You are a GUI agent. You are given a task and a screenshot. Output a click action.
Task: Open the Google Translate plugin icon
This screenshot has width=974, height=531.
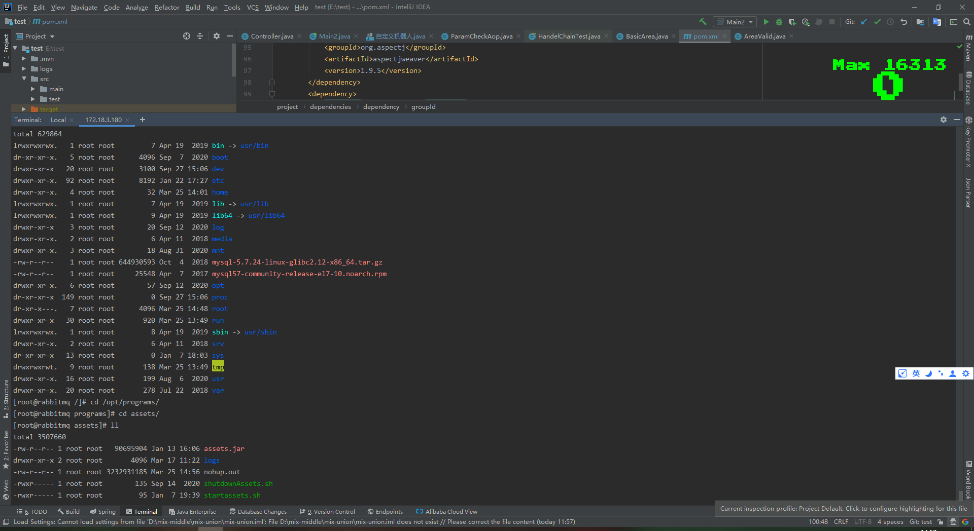coord(937,22)
